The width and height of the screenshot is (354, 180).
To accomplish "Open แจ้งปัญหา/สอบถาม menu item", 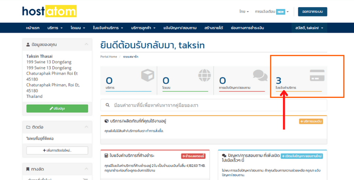I will [180, 28].
